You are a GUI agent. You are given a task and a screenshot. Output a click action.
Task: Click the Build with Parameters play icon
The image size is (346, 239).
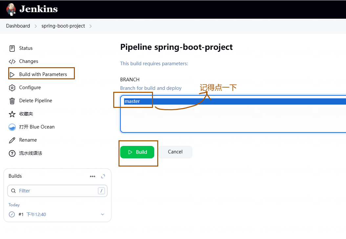click(12, 75)
